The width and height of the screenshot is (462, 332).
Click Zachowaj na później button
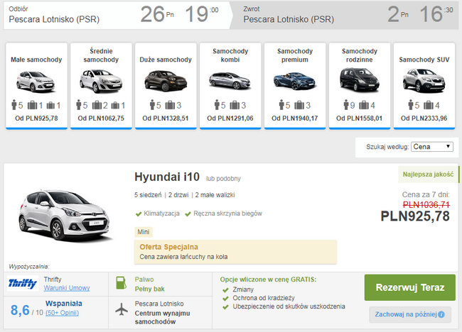coord(410,314)
